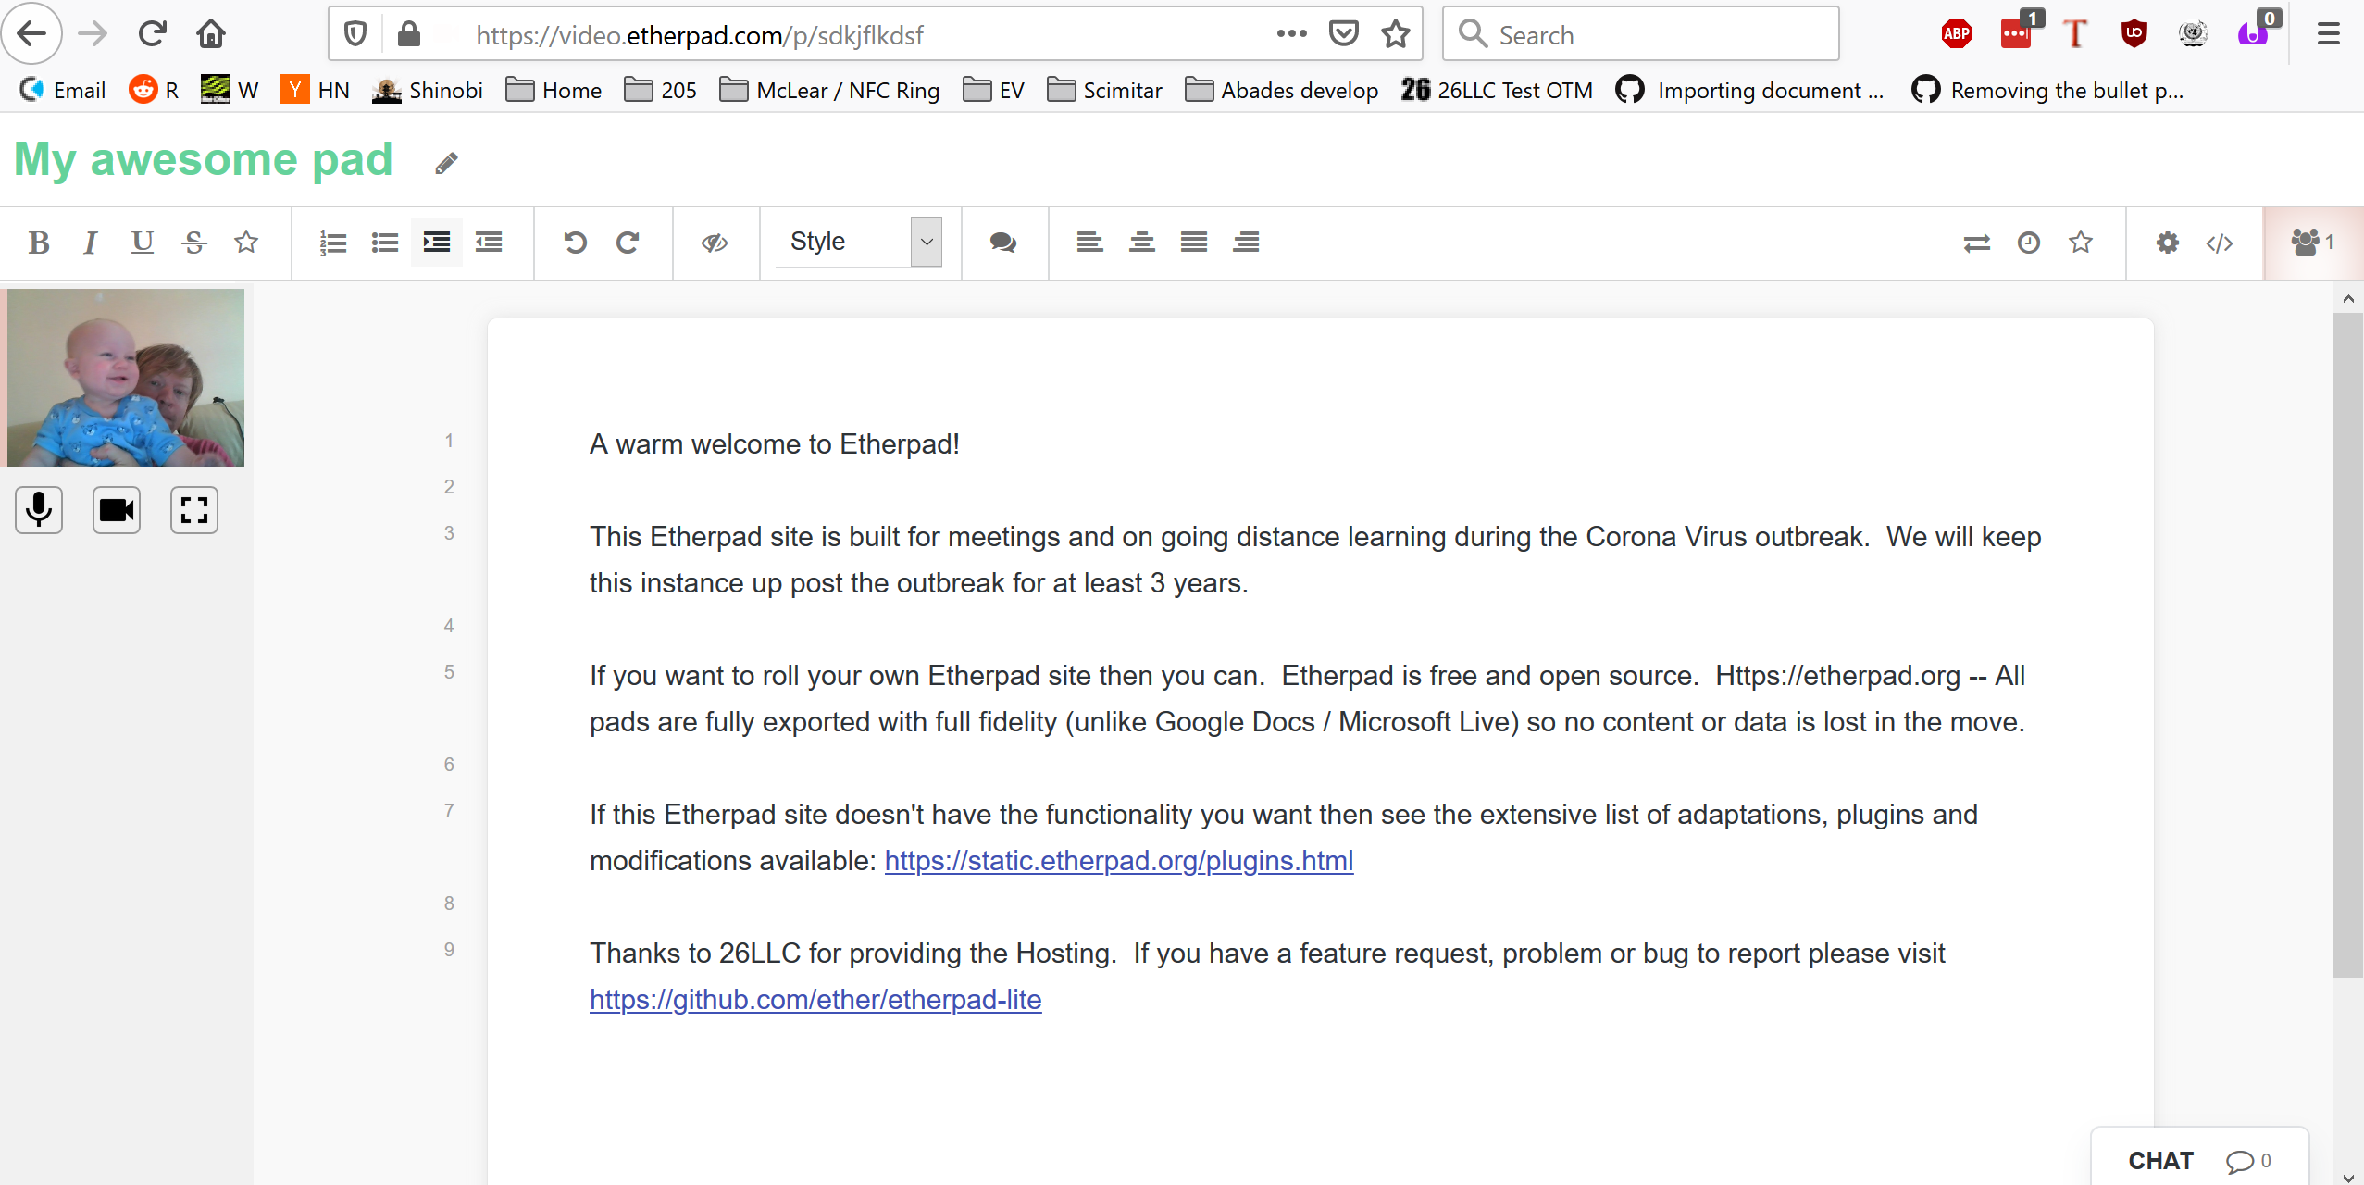The width and height of the screenshot is (2364, 1185).
Task: Follow the plugins.html link
Action: (1118, 861)
